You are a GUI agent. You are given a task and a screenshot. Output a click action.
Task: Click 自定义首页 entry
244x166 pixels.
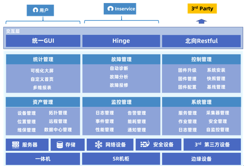[42, 79]
